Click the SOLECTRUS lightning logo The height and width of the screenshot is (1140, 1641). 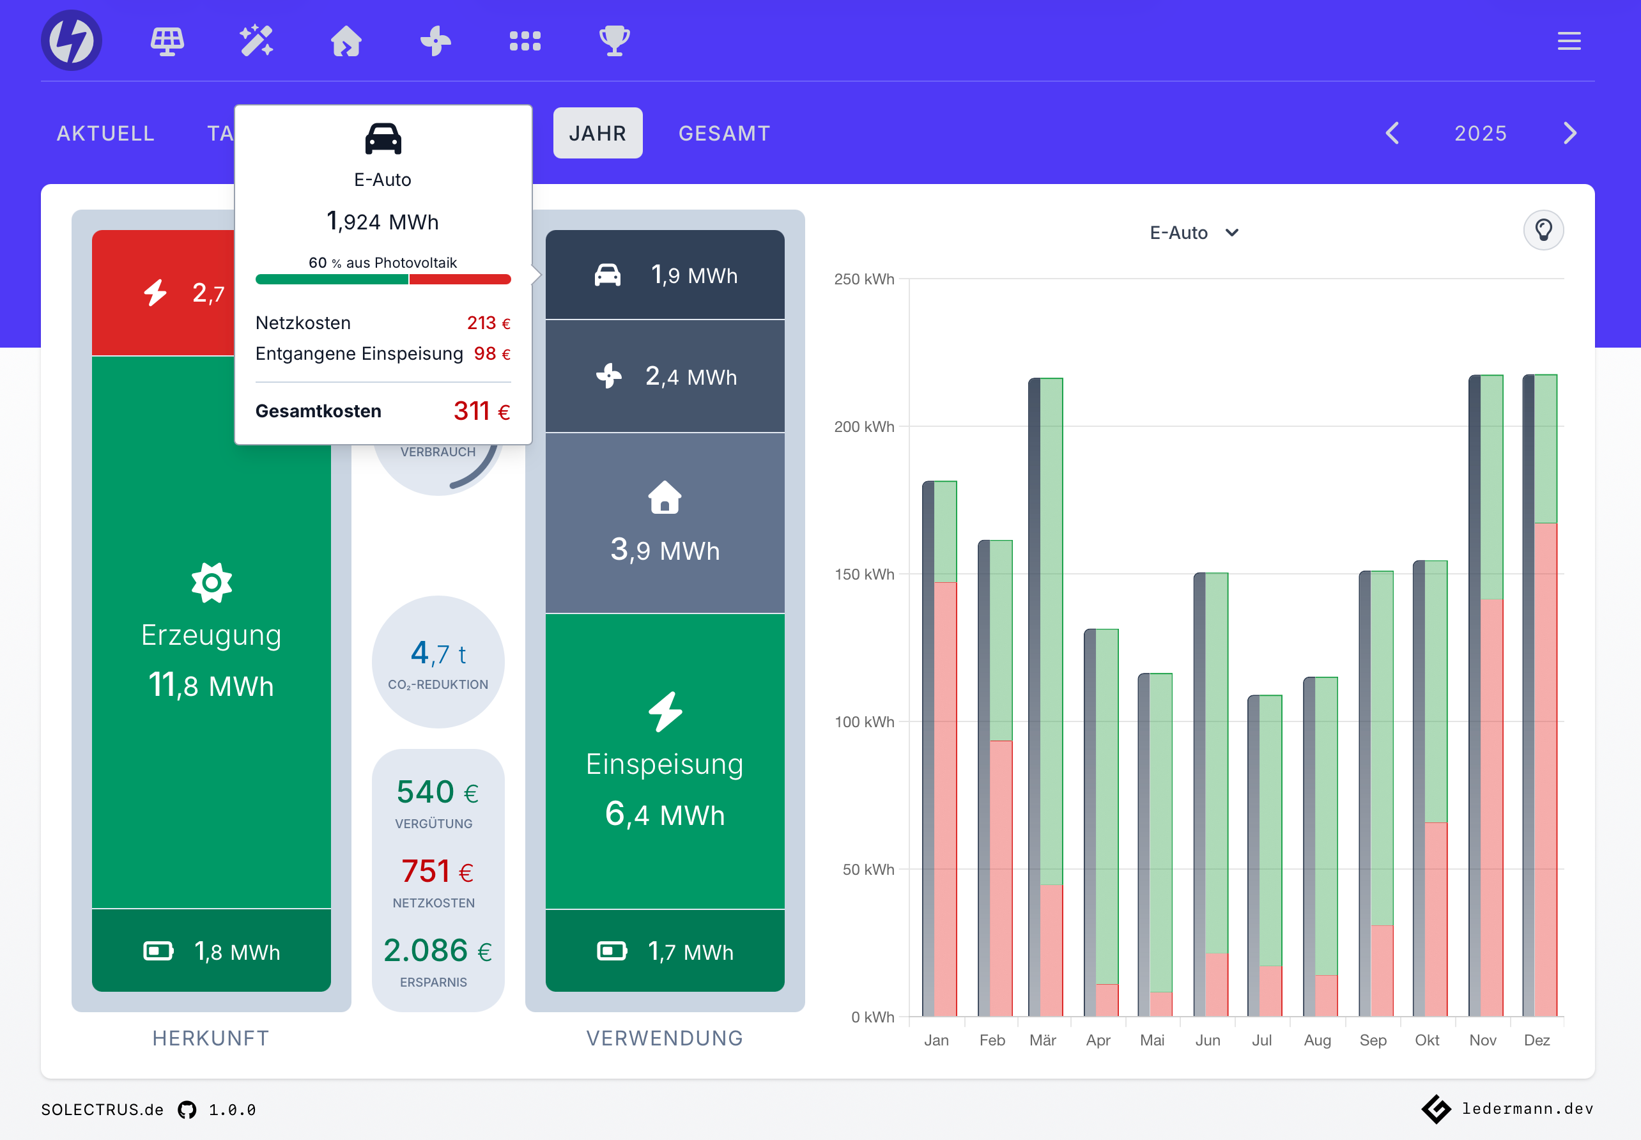click(72, 40)
